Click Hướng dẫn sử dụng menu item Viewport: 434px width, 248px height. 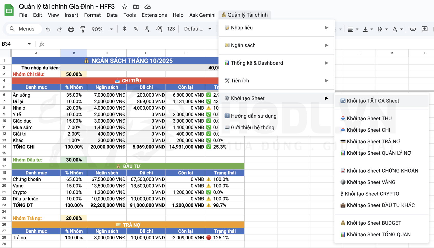[254, 116]
